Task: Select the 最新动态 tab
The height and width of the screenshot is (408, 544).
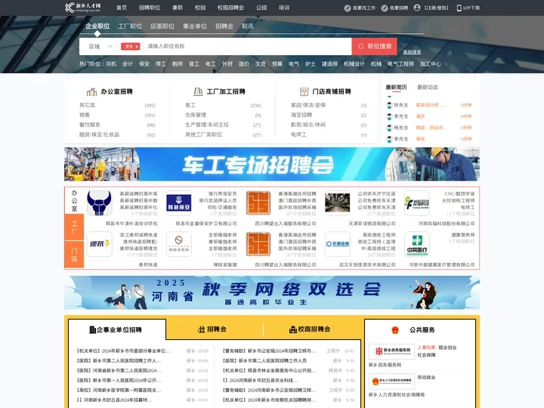Action: pos(428,87)
